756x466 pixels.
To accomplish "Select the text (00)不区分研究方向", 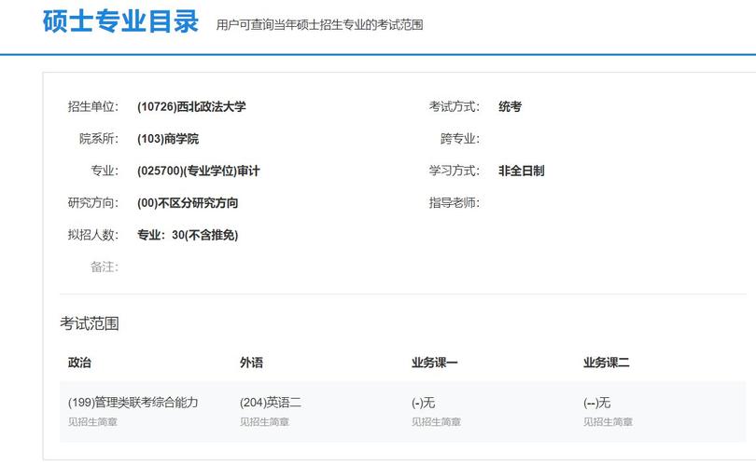I will coord(188,202).
